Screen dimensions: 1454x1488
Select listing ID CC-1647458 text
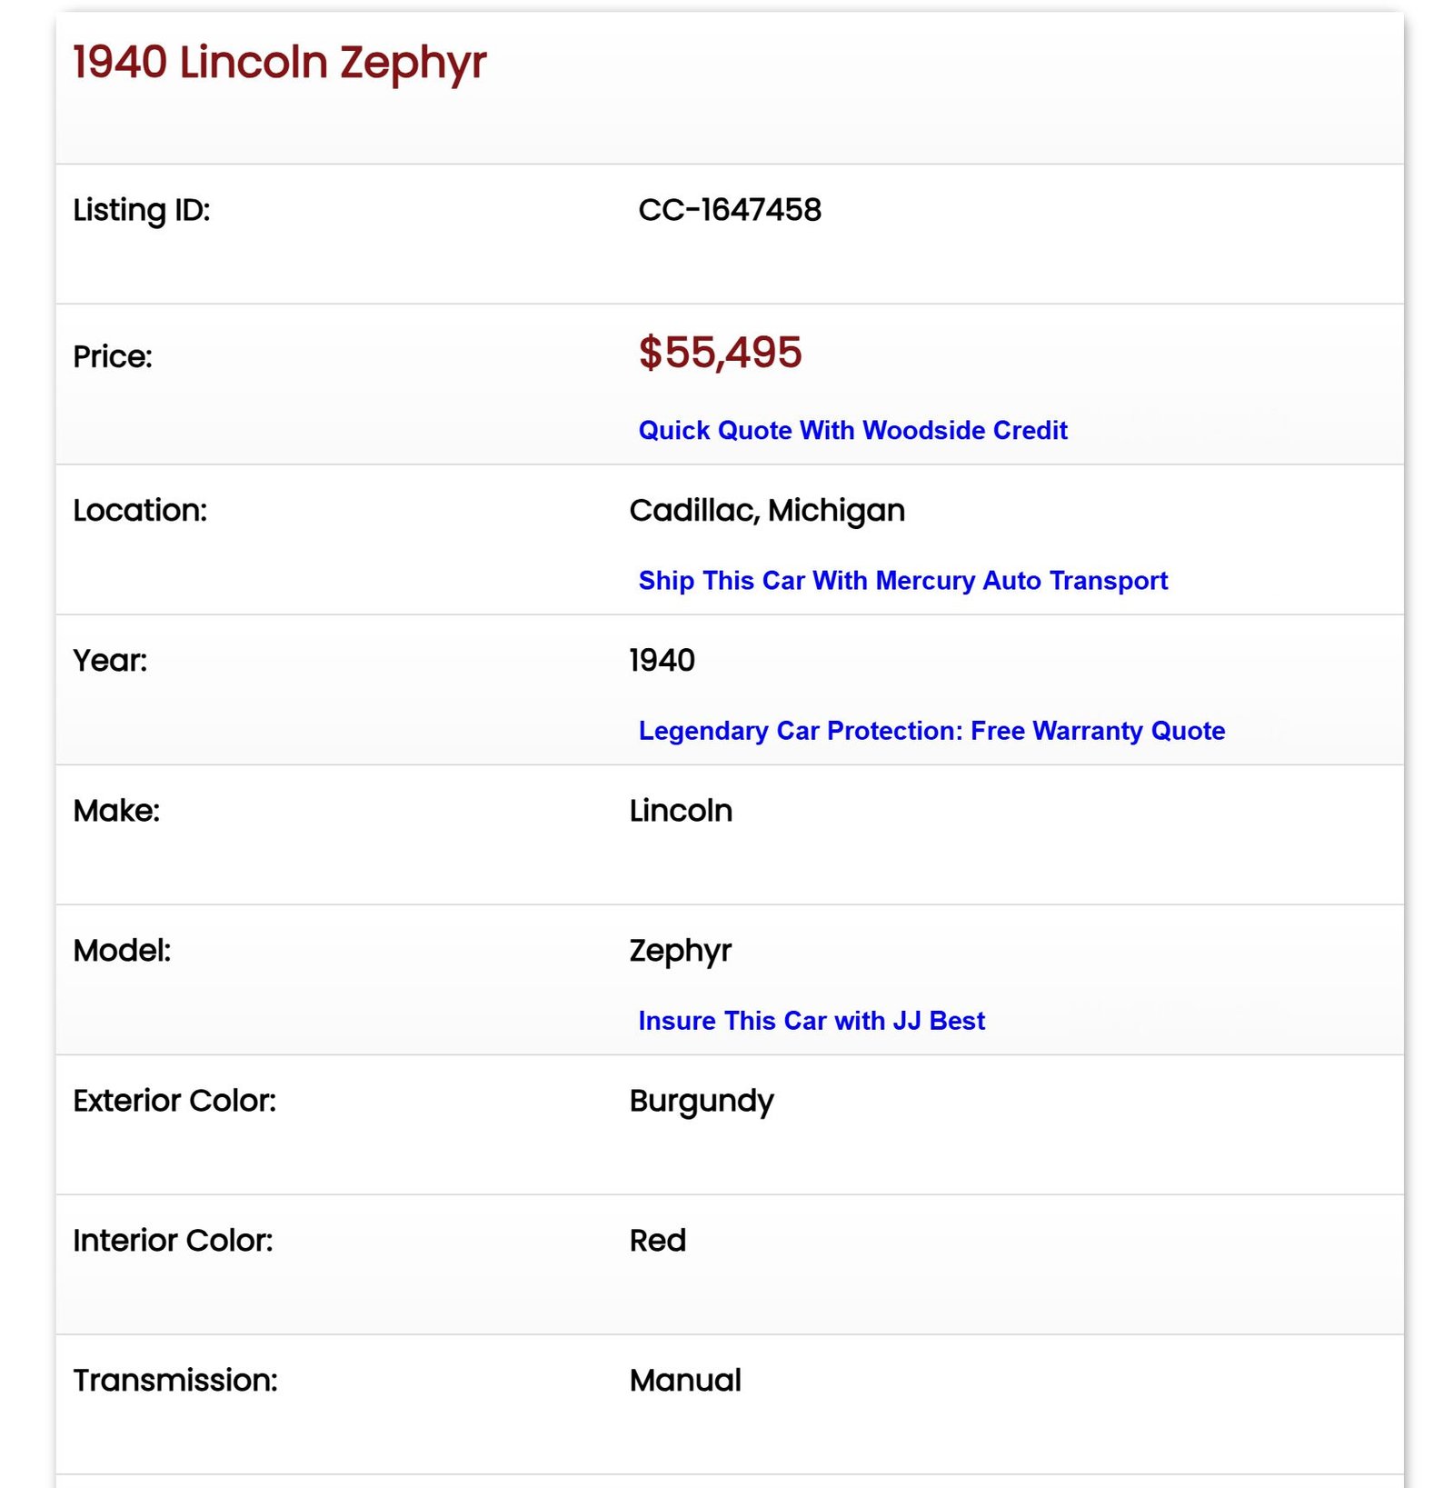pos(730,210)
